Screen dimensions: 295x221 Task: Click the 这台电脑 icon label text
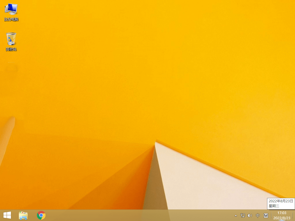coord(11,19)
